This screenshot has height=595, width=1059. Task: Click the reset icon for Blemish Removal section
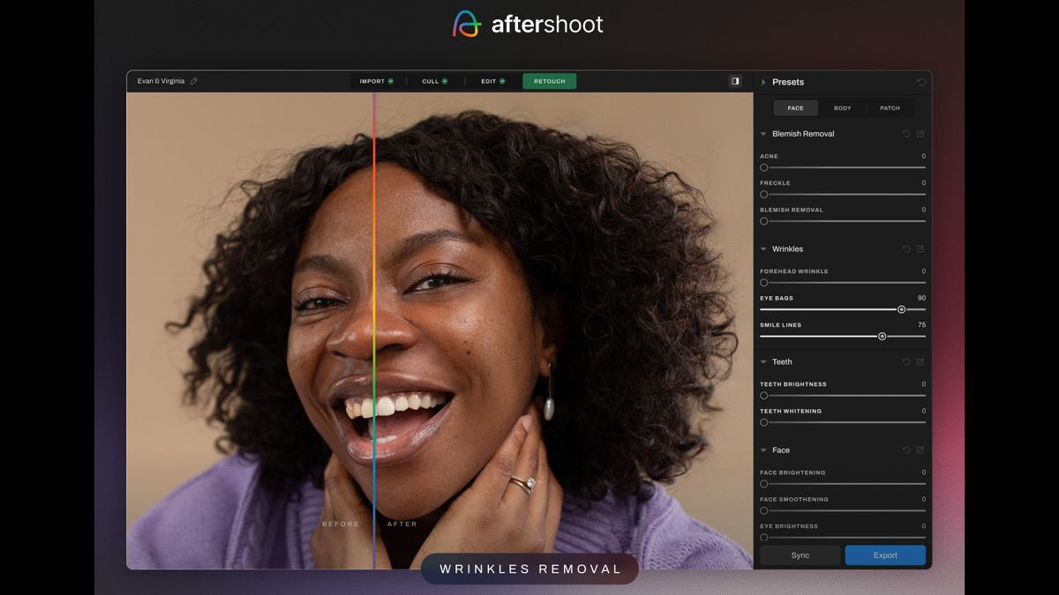pos(905,133)
